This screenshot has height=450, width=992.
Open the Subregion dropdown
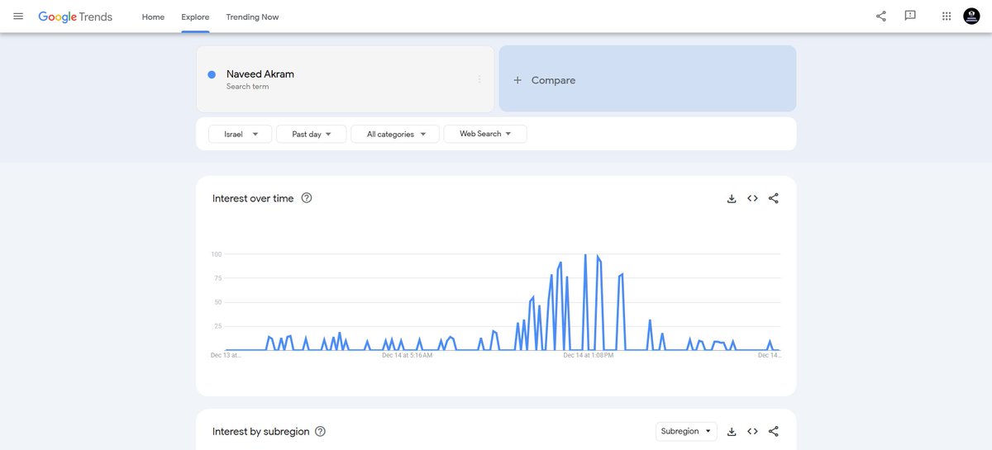coord(686,431)
